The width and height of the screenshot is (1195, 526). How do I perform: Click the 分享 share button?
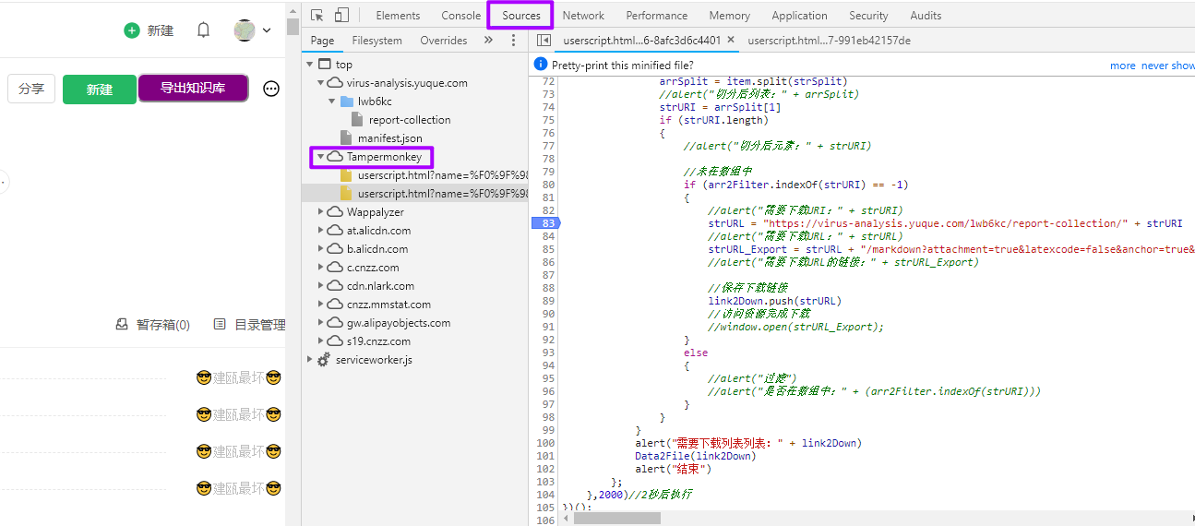click(x=31, y=89)
